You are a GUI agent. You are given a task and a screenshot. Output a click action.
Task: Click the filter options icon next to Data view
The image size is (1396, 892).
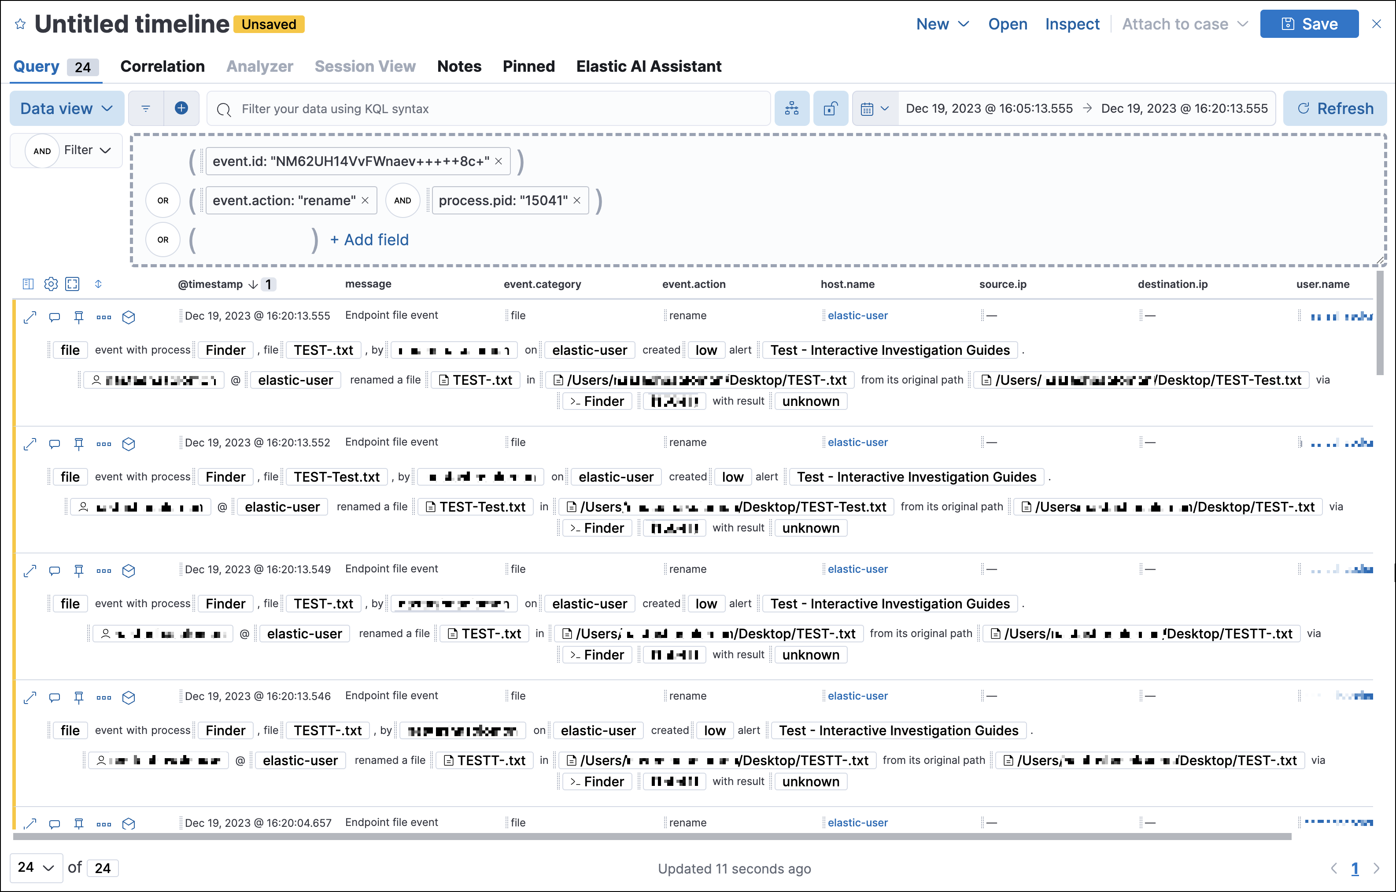(145, 108)
